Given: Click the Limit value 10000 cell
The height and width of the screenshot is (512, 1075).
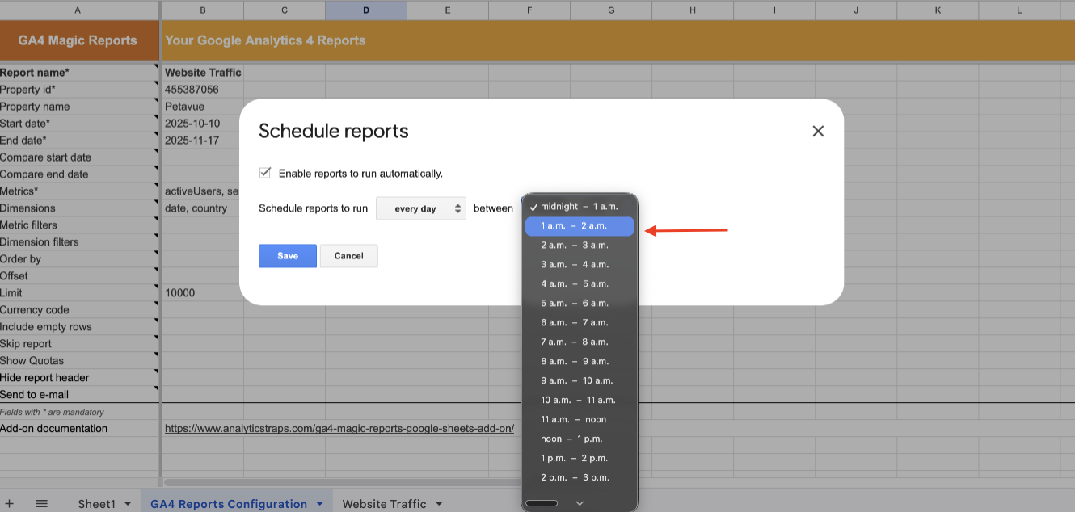Looking at the screenshot, I should [x=203, y=293].
